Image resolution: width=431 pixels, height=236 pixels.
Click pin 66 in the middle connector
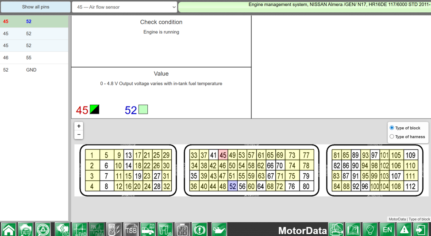coord(270,165)
